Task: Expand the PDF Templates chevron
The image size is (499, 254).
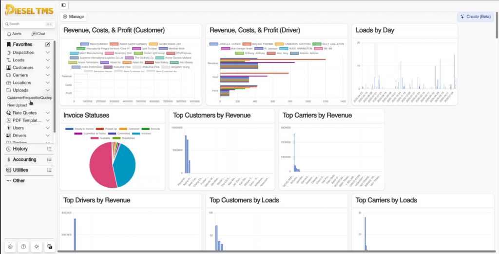Action: click(47, 120)
